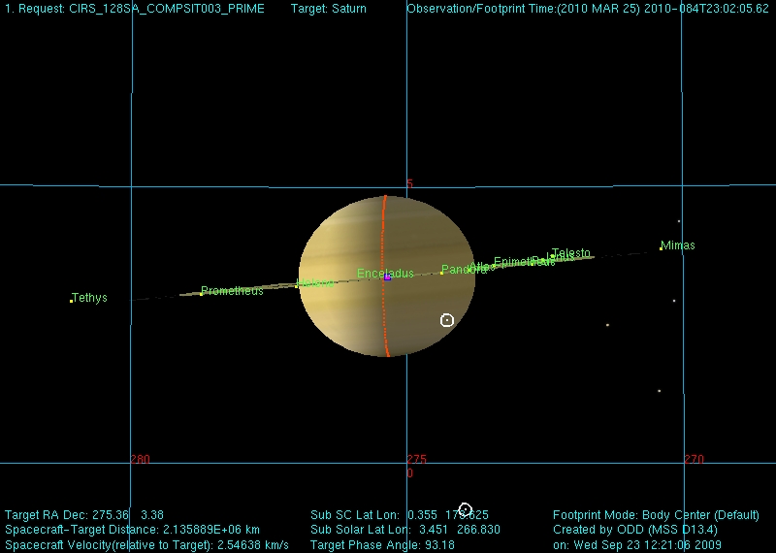Click the white circled dot marker on Saturn's disk
Screen dimensions: 776x553
pyautogui.click(x=447, y=320)
